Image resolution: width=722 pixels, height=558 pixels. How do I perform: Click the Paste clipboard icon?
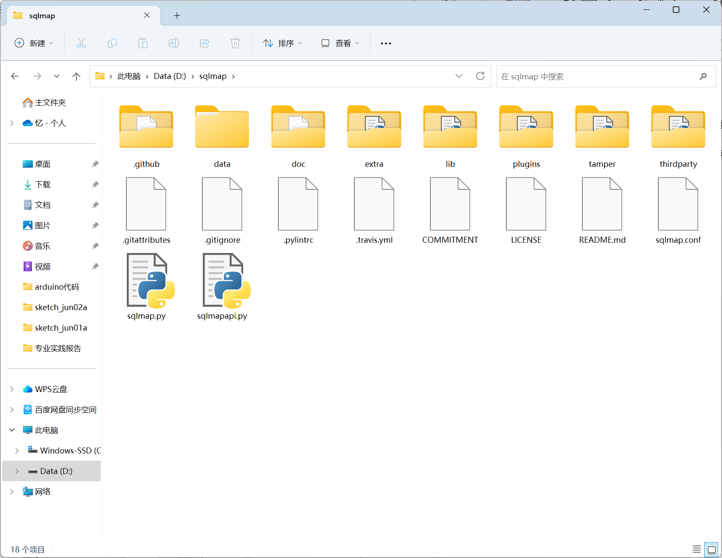(x=143, y=43)
